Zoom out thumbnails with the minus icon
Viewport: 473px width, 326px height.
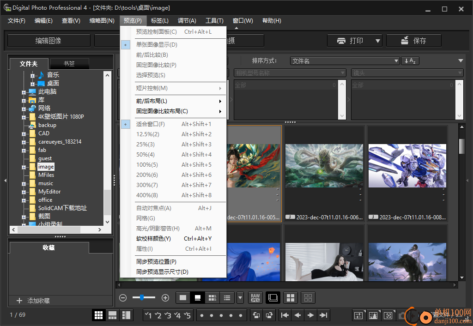point(123,298)
